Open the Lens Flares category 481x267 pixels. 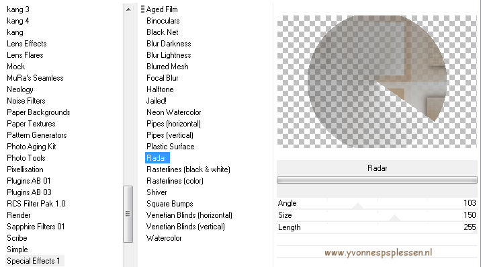(25, 55)
